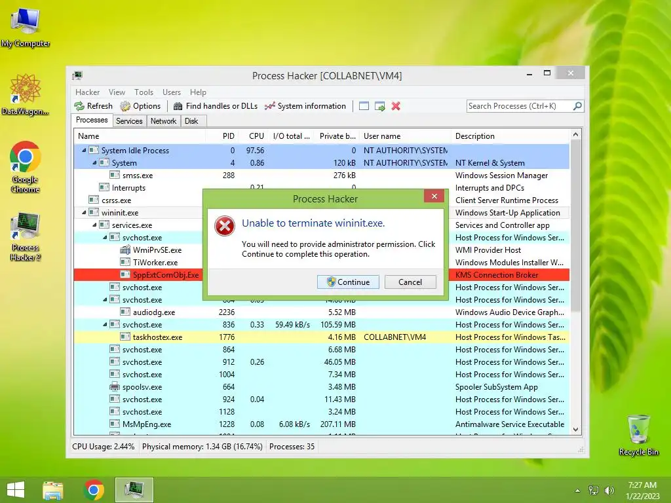Image resolution: width=671 pixels, height=503 pixels.
Task: Click Continue in the dialog
Action: (x=348, y=282)
